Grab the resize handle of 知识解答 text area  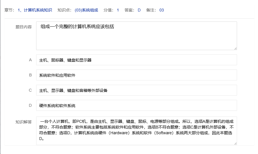[x=235, y=143]
